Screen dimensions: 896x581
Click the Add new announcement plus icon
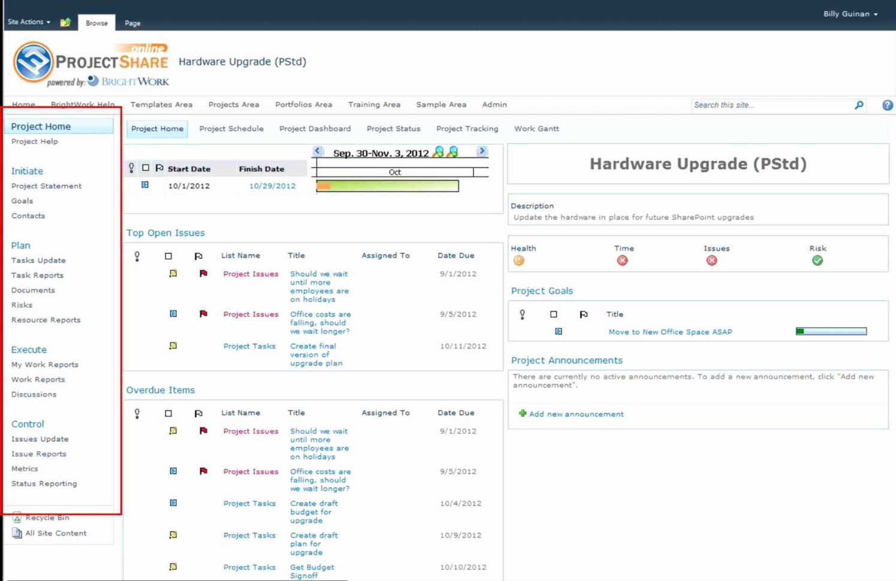tap(522, 413)
